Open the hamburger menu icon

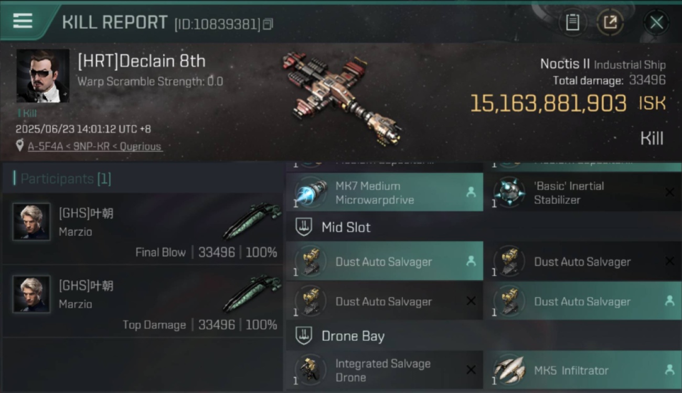pyautogui.click(x=23, y=21)
